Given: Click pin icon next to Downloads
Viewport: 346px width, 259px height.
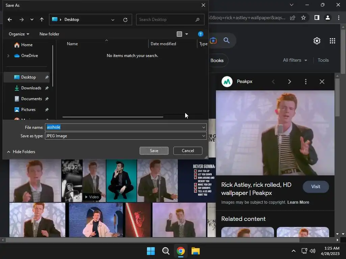Looking at the screenshot, I should pyautogui.click(x=47, y=88).
